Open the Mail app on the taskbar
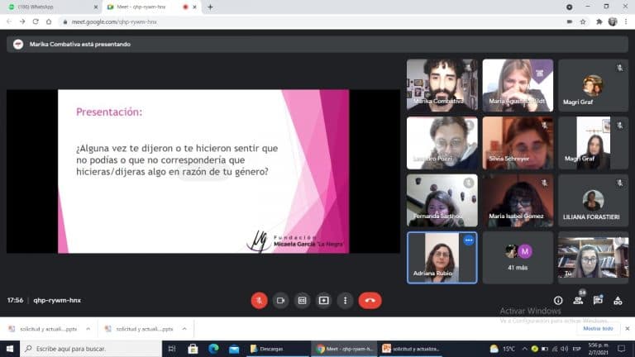 tap(234, 349)
